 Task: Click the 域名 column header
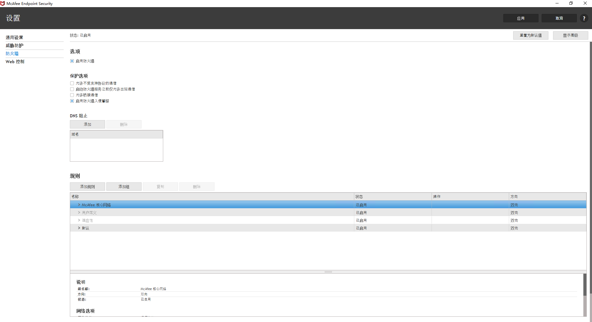pyautogui.click(x=116, y=134)
